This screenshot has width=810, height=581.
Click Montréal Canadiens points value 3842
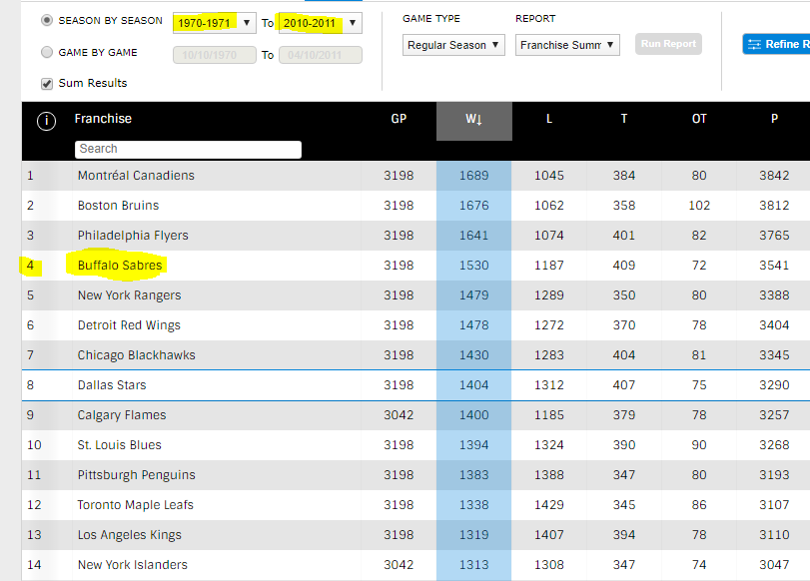(x=774, y=176)
